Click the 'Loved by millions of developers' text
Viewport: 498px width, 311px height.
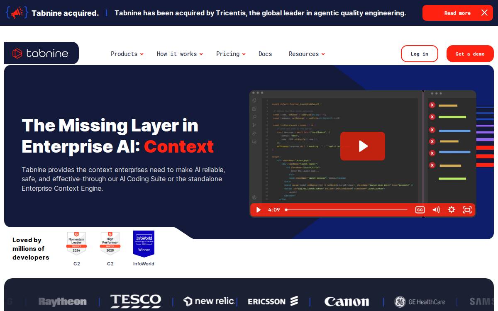pyautogui.click(x=31, y=249)
